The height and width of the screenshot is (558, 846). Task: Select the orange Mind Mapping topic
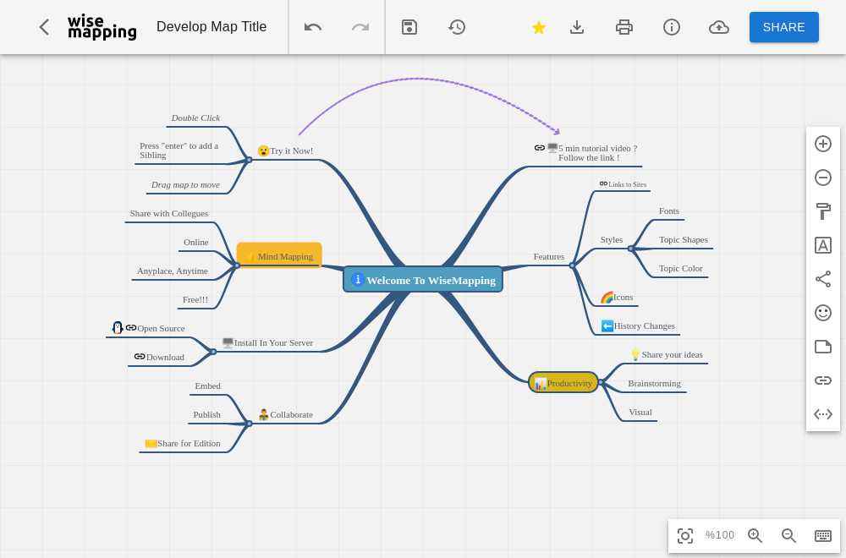[279, 255]
